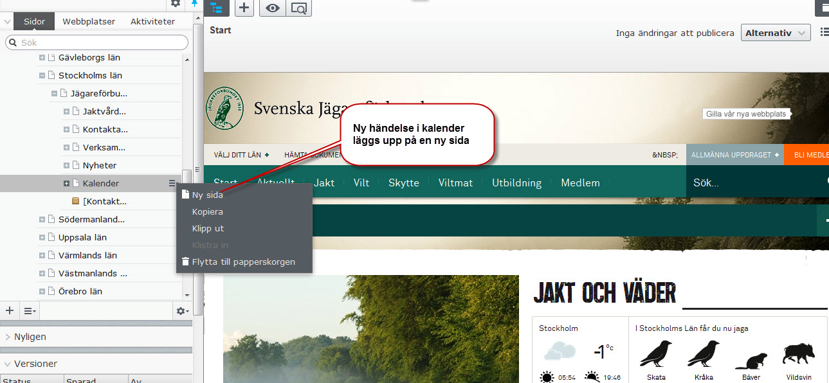This screenshot has width=829, height=383.
Task: Switch to the Aktiviteter tab
Action: pos(152,21)
